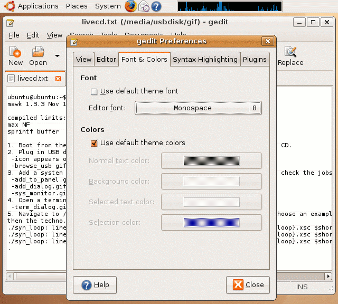338x304 pixels.
Task: Open the Help panel launcher icon
Action: (x=156, y=6)
